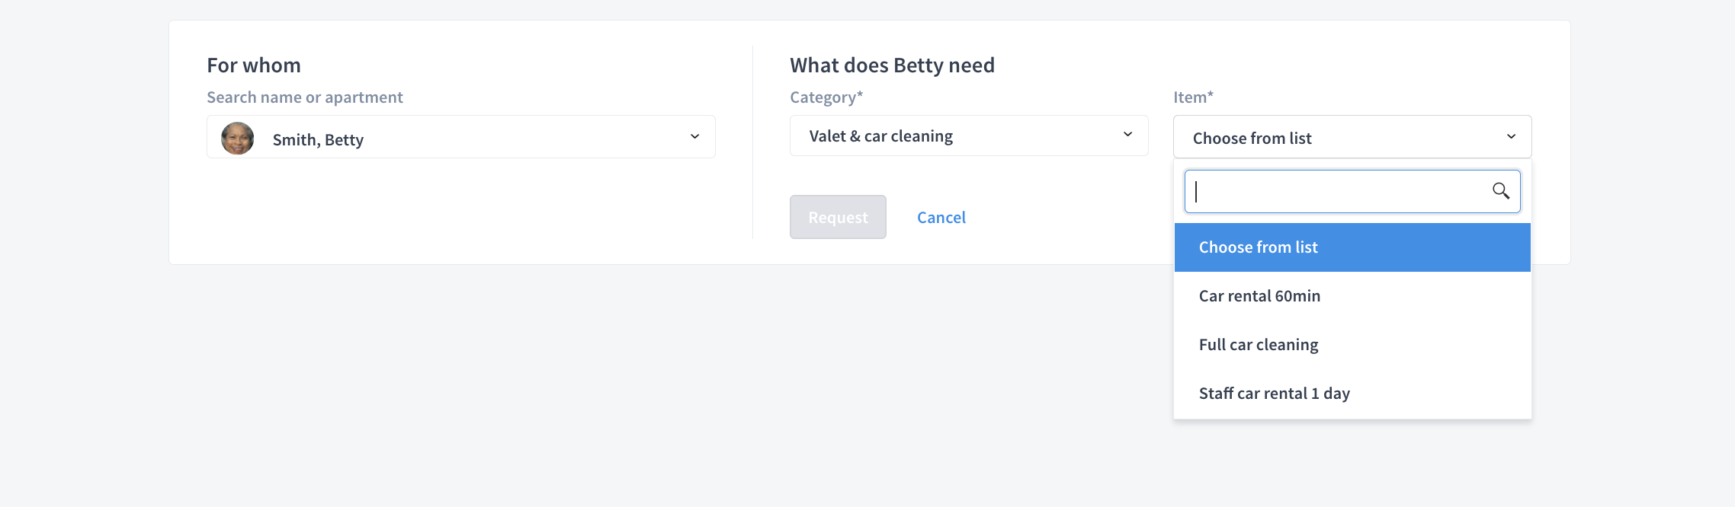Click the 'Search name or apartment' label
Viewport: 1735px width, 507px height.
[305, 97]
